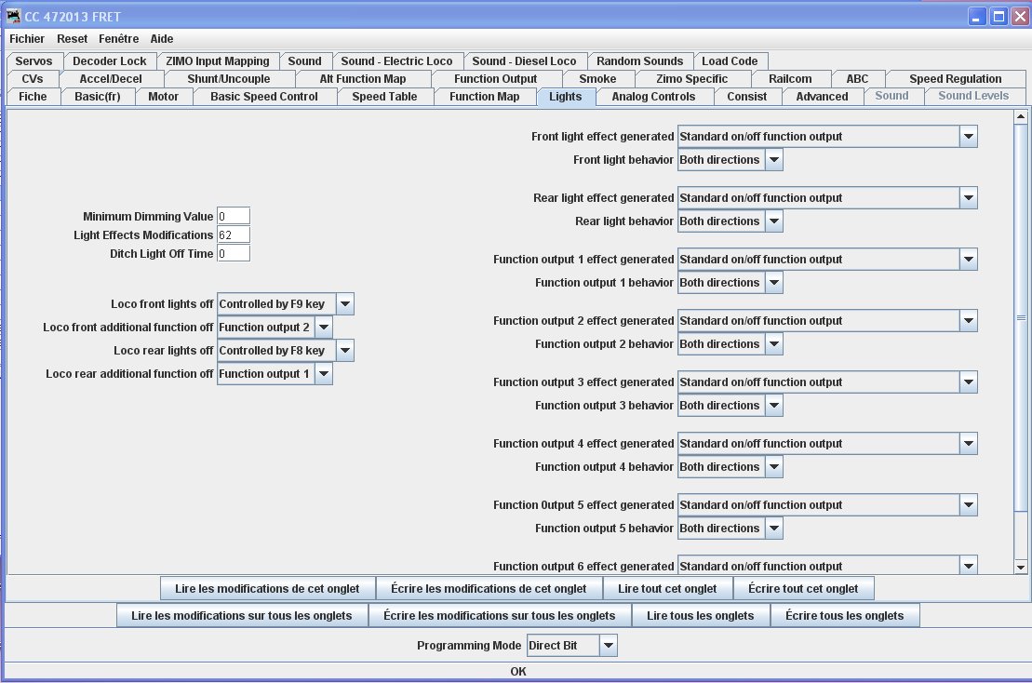This screenshot has height=683, width=1032.
Task: Select the Sound - Diesel Loco tab
Action: [524, 61]
